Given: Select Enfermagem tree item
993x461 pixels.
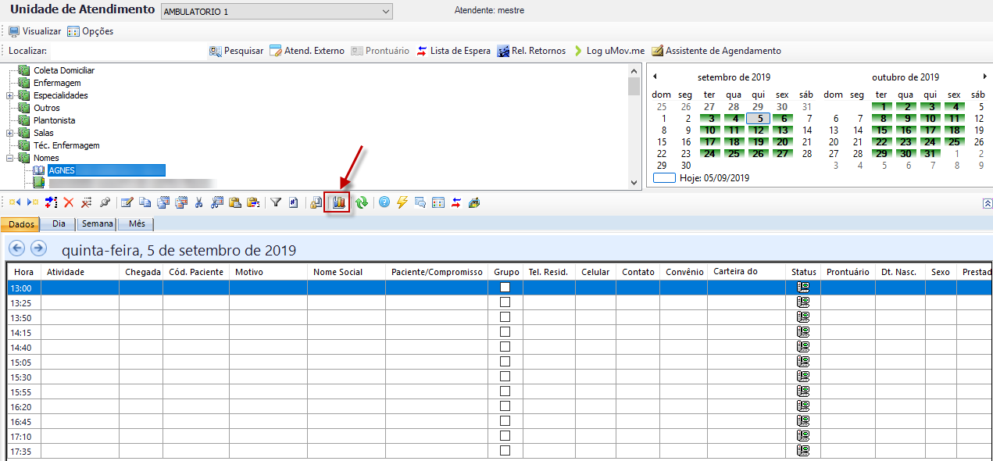Looking at the screenshot, I should 57,83.
